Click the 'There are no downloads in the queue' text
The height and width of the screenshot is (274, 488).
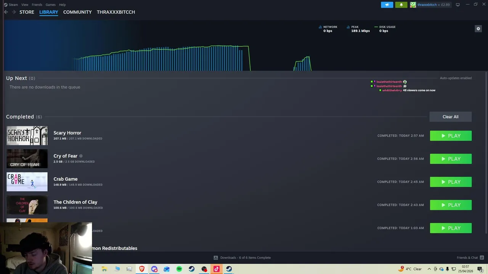coord(45,87)
